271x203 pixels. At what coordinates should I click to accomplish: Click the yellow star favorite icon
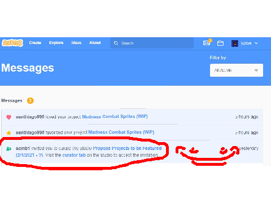[x=8, y=133]
